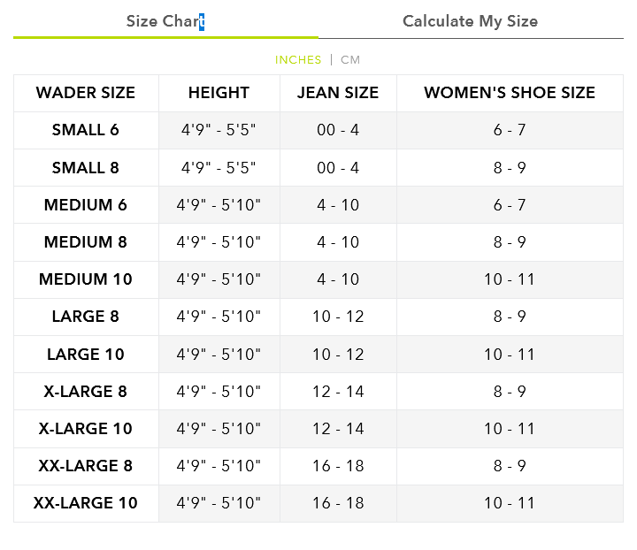This screenshot has width=637, height=550.
Task: Select the LARGE 8 wader size row
Action: point(318,317)
